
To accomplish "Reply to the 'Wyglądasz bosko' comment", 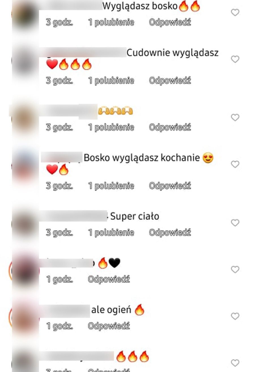I will click(x=170, y=22).
